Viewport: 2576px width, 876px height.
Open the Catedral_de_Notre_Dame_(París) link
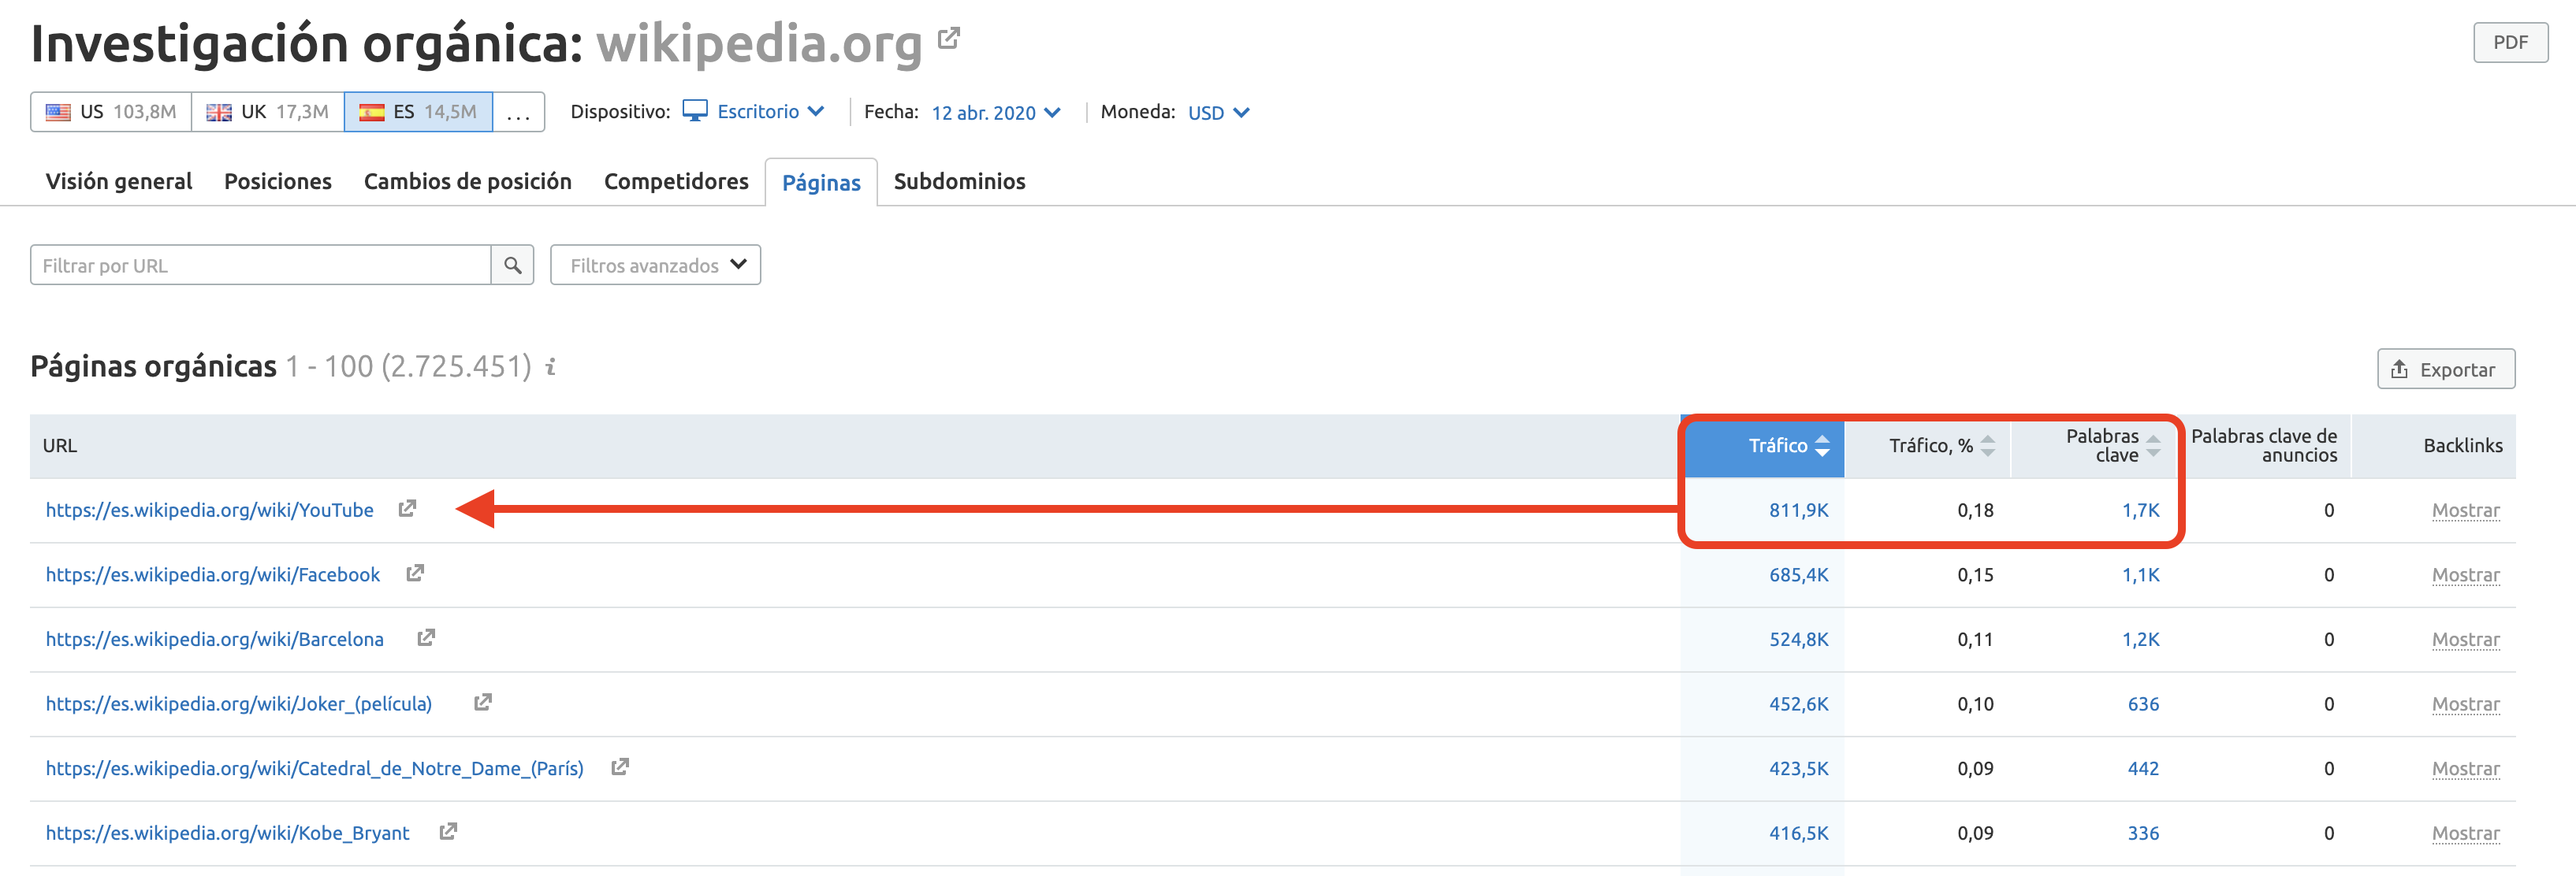coord(315,769)
